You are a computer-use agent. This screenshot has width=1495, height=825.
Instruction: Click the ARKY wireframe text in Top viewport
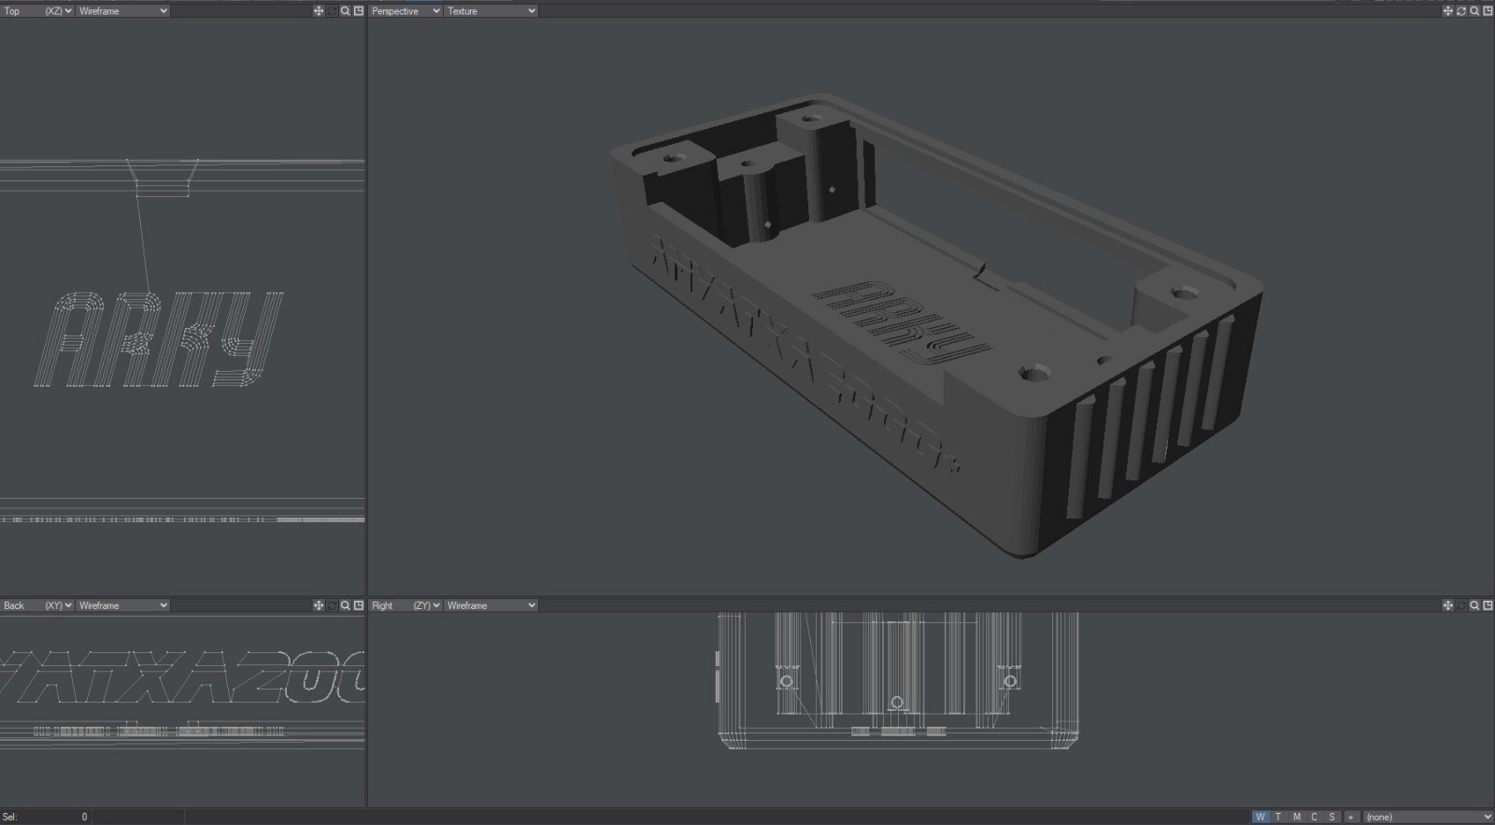(x=158, y=338)
